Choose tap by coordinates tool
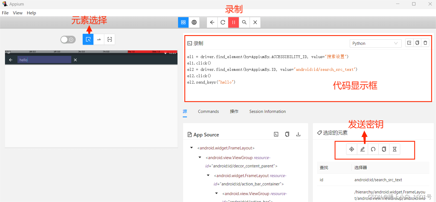 [110, 39]
